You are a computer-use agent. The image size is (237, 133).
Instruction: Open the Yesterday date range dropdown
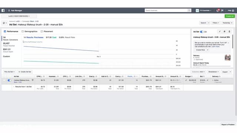(x=227, y=23)
